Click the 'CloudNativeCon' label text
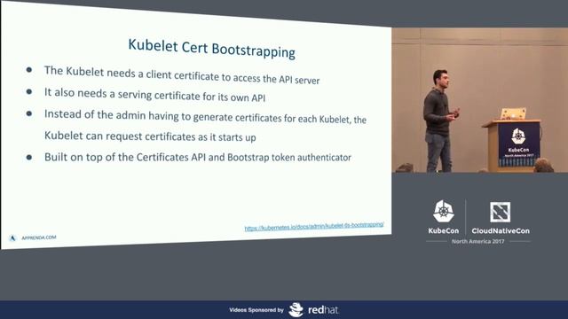 tap(501, 230)
